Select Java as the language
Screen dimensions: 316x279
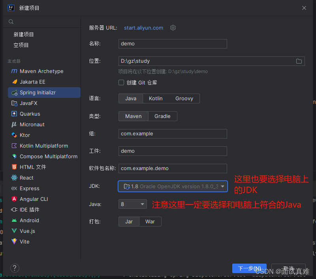131,98
